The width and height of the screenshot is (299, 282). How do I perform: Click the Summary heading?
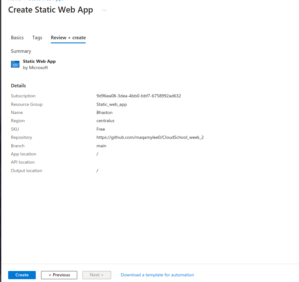(x=21, y=51)
